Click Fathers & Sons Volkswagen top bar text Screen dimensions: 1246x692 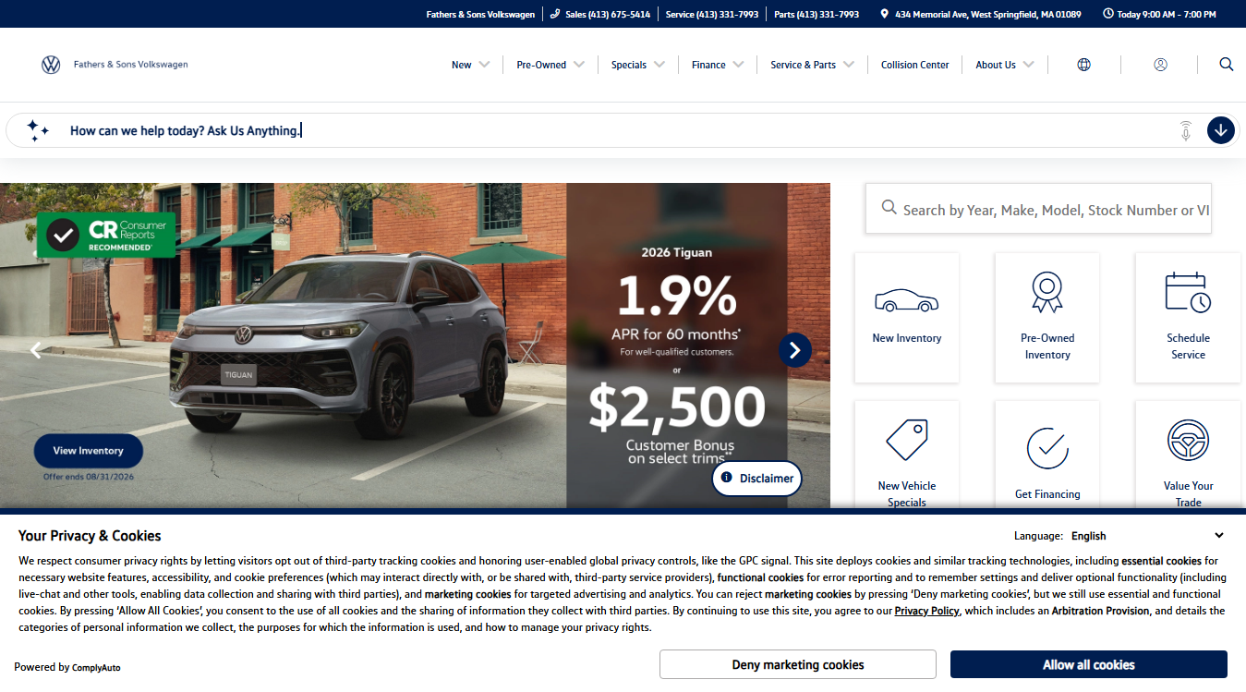pyautogui.click(x=480, y=14)
